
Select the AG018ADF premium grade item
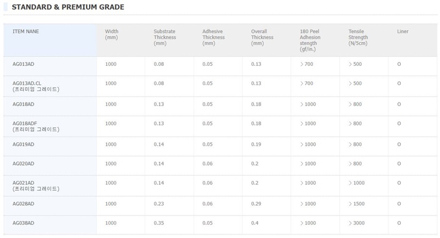(36, 126)
